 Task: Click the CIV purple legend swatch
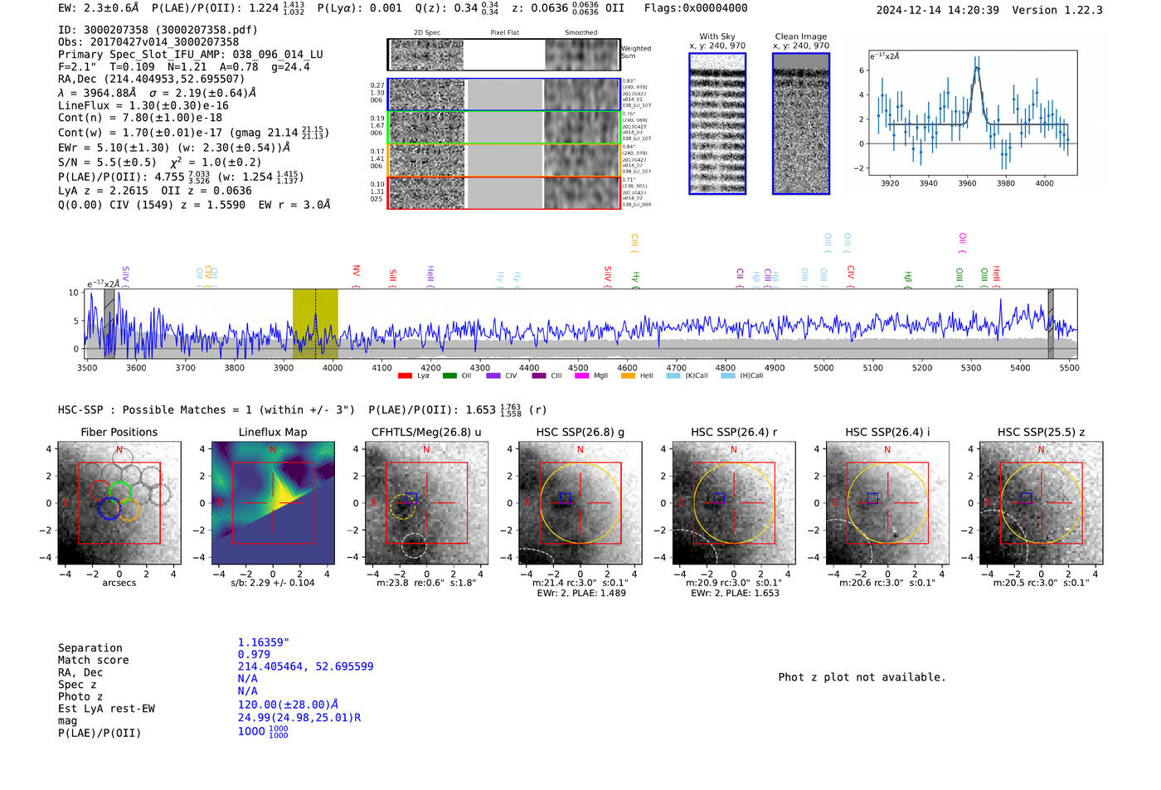[x=493, y=376]
